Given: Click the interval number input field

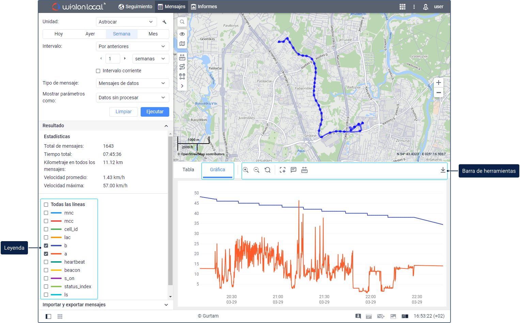Looking at the screenshot, I should tap(113, 59).
